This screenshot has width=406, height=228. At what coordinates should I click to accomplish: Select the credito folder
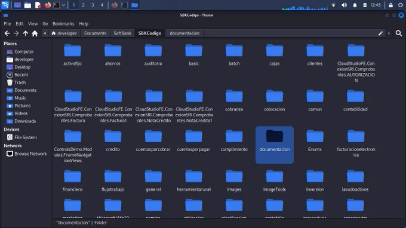tap(113, 141)
